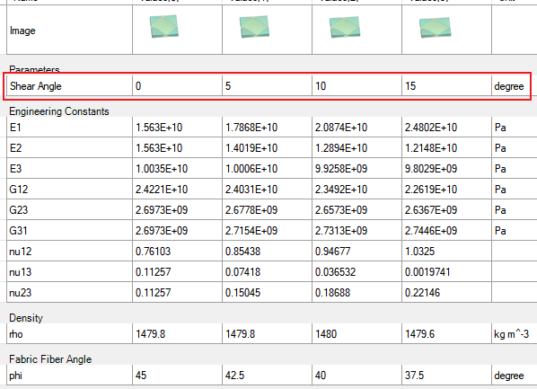Select the nu23 value 0.18688

(x=332, y=292)
